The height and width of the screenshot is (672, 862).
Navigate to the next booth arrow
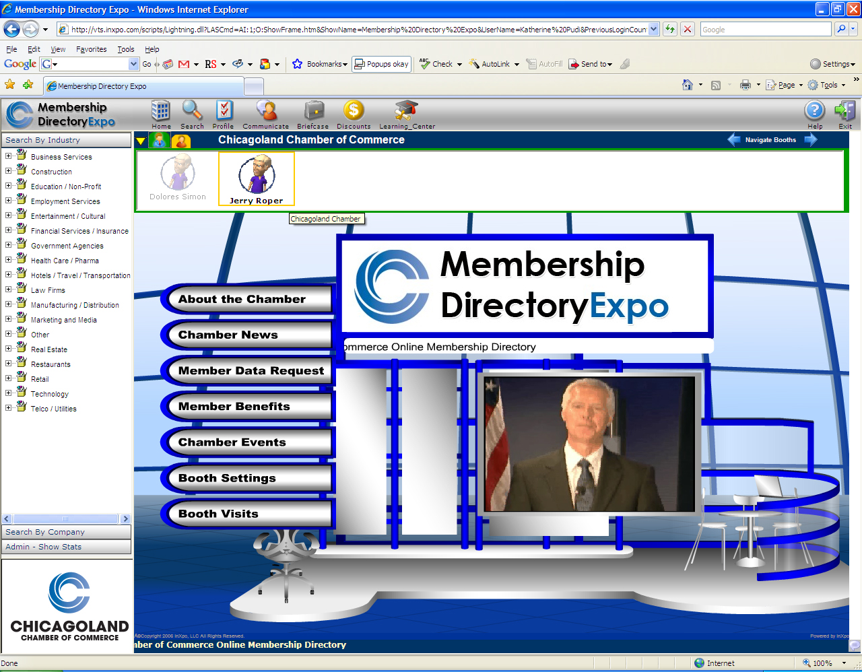click(x=811, y=139)
